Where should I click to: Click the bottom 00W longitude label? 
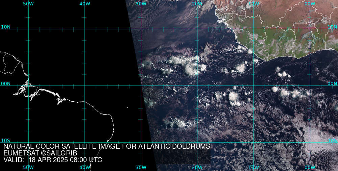pyautogui.click(x=310, y=167)
